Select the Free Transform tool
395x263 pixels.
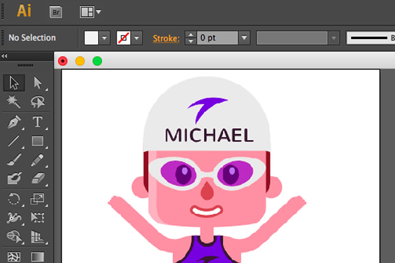(37, 217)
